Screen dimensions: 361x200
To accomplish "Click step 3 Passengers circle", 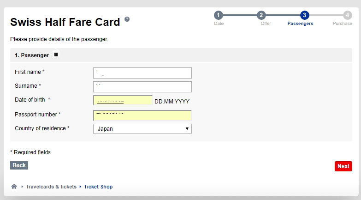I will 304,15.
